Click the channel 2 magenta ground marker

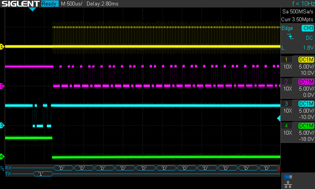(x=2, y=86)
